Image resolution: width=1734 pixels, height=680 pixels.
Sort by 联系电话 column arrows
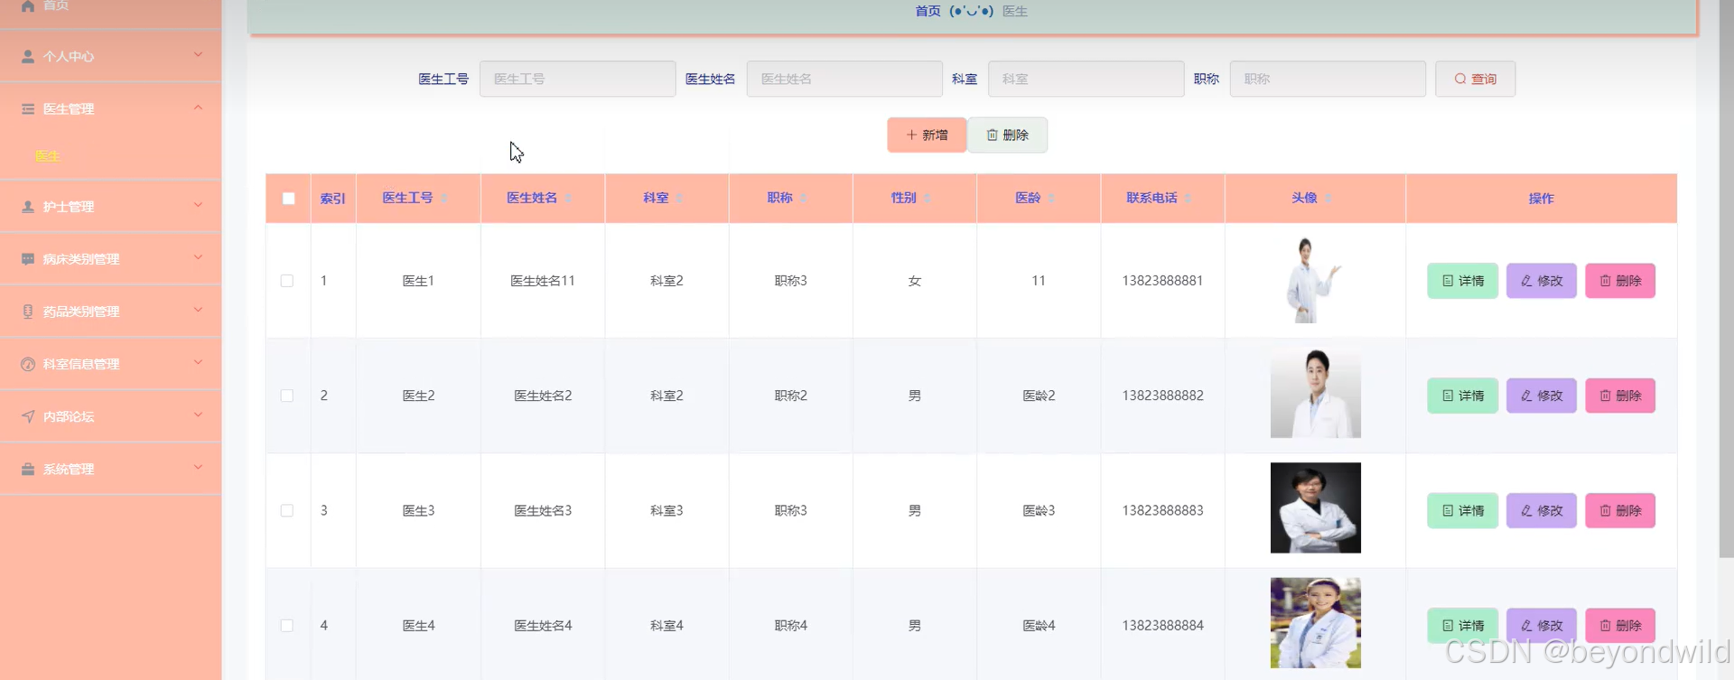(1188, 198)
